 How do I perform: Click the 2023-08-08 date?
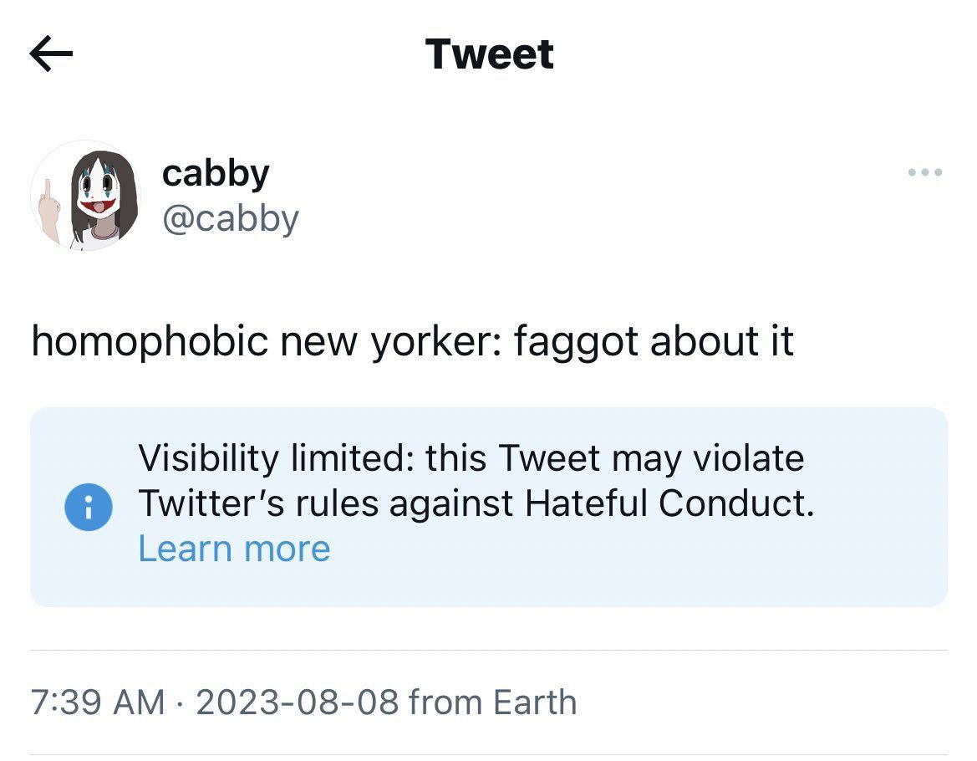[297, 702]
